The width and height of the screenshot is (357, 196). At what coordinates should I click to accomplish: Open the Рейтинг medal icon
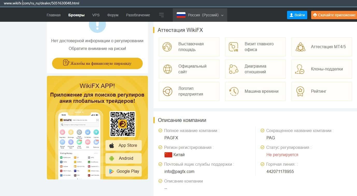click(x=300, y=91)
